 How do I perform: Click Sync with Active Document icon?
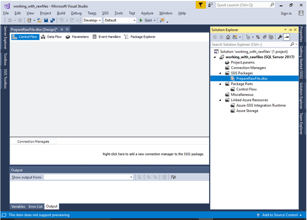click(258, 37)
